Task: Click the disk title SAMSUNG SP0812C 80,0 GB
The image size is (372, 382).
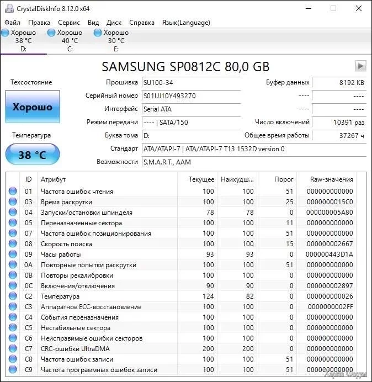Action: pos(185,66)
